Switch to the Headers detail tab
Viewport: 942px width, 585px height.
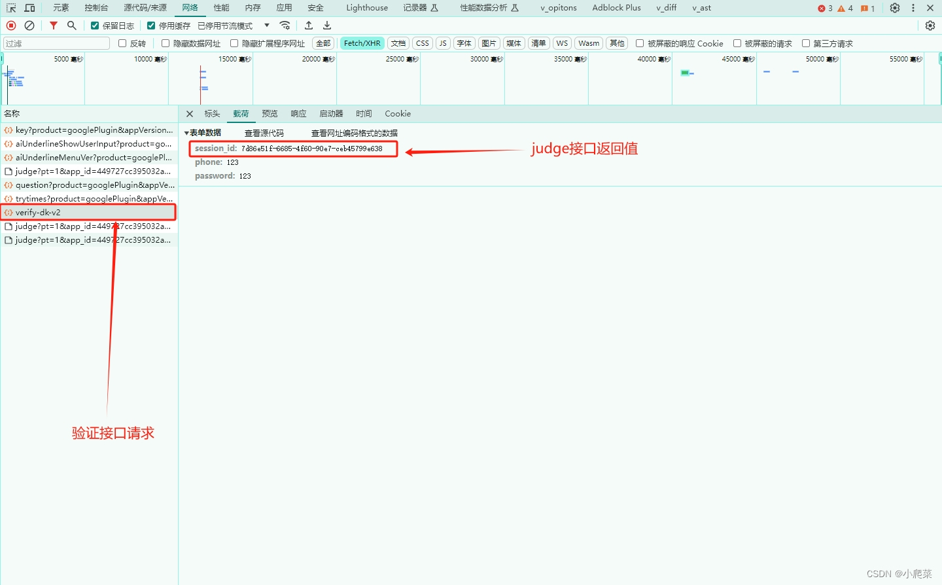pos(213,114)
